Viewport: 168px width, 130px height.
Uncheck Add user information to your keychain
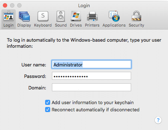pyautogui.click(x=48, y=102)
